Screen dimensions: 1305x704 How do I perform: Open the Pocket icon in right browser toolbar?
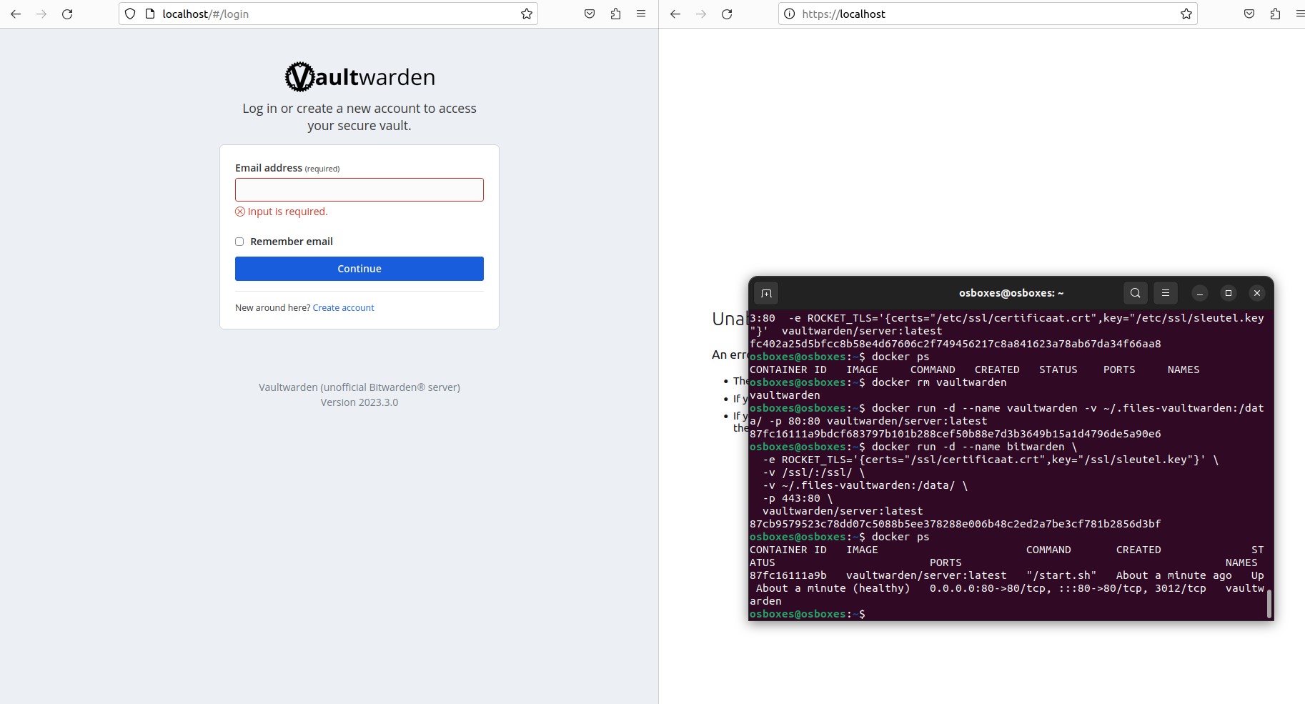click(x=1249, y=14)
